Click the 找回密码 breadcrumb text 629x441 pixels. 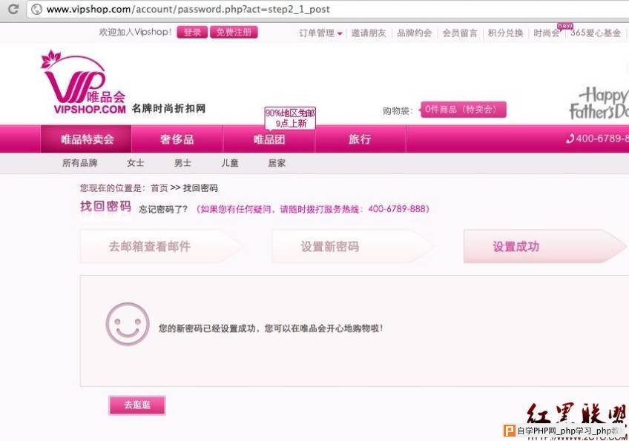[x=200, y=188]
